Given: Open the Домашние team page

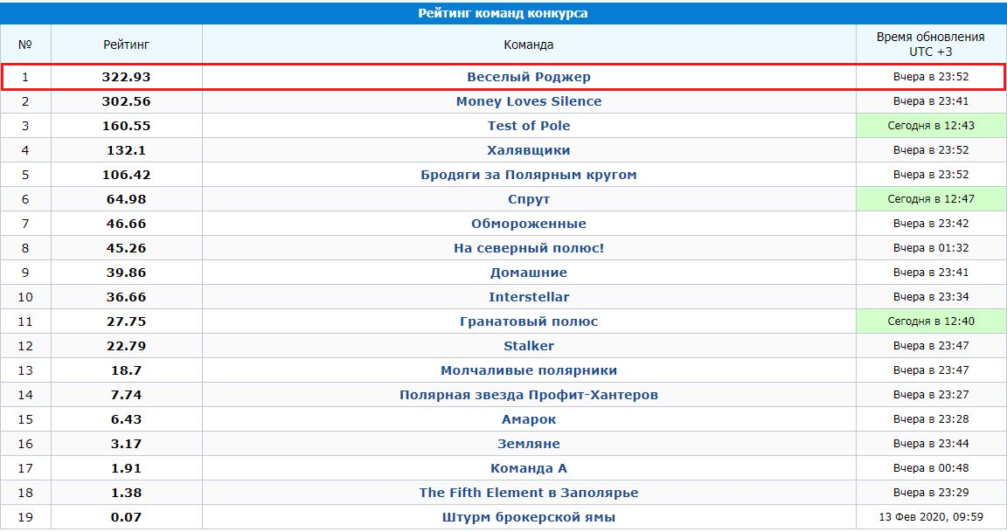Looking at the screenshot, I should [x=528, y=273].
